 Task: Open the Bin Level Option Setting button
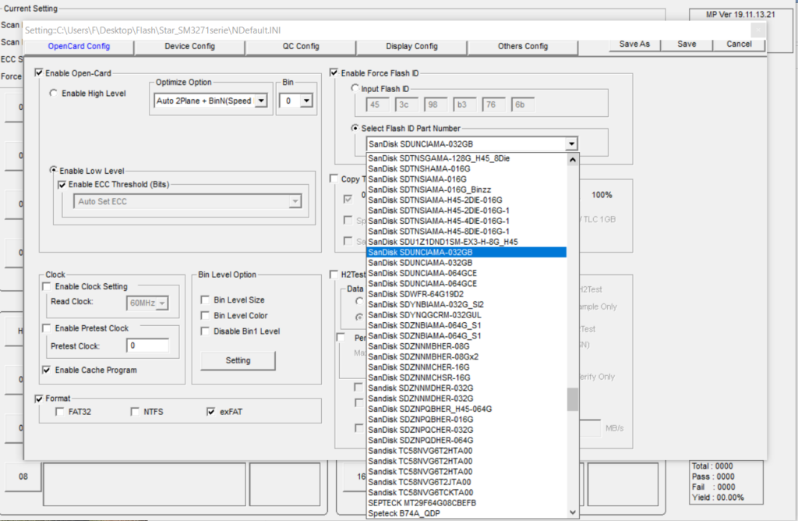click(238, 360)
